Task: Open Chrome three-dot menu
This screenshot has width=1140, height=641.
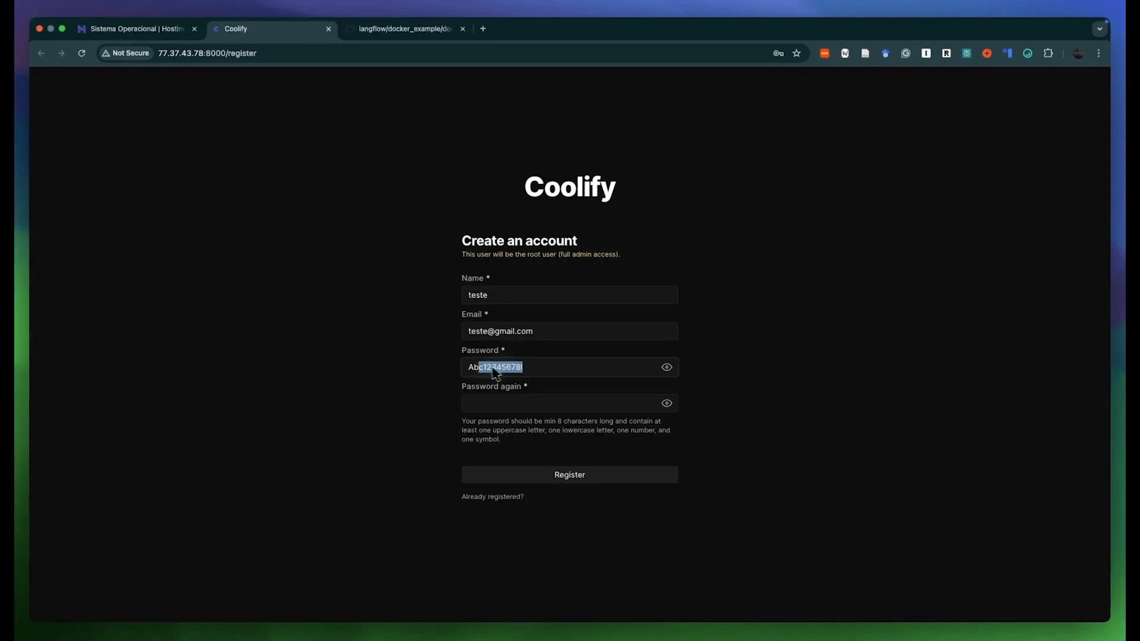Action: pyautogui.click(x=1098, y=53)
